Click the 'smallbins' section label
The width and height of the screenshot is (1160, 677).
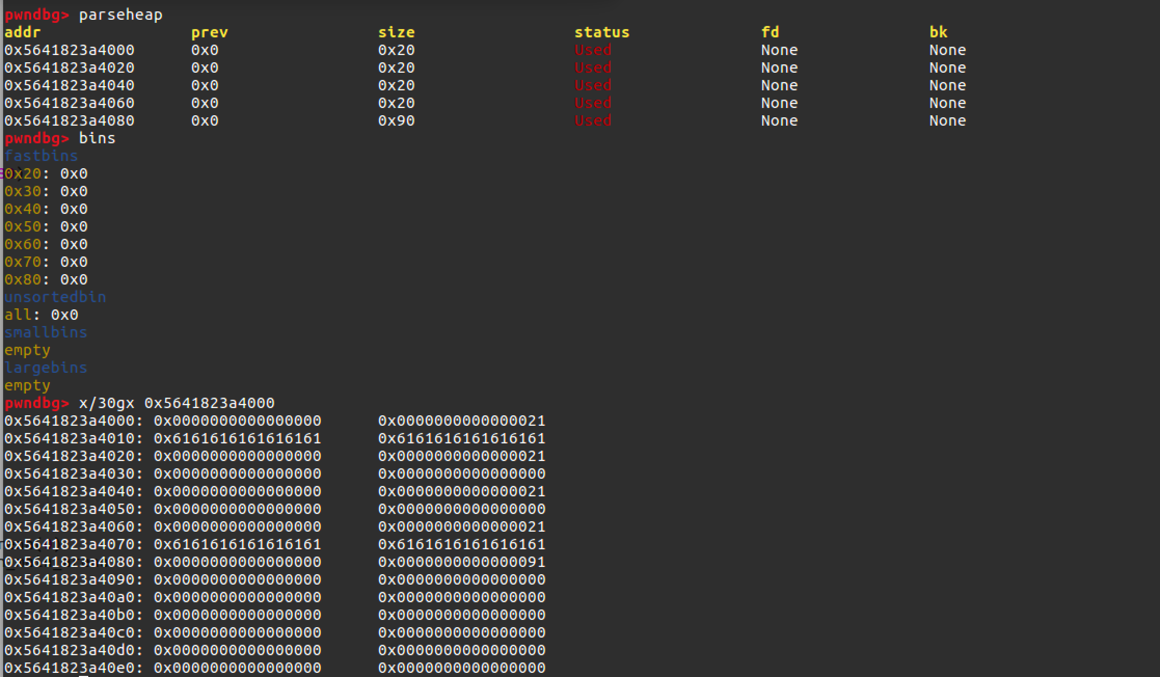[x=46, y=332]
